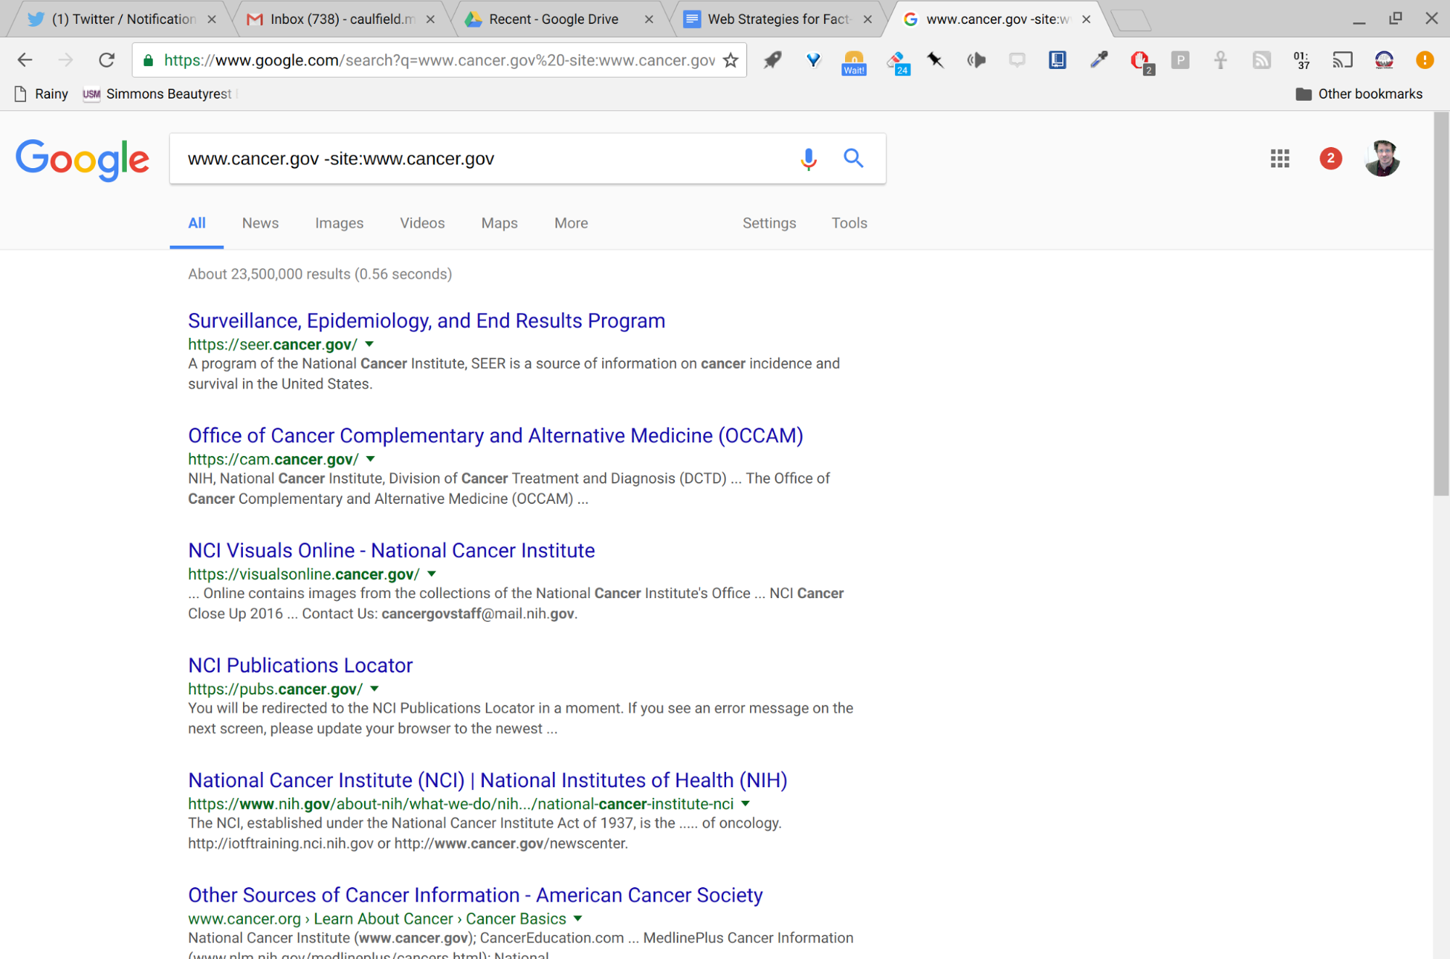Open Surveillance, Epidemiology, and End Results Program link
This screenshot has height=959, width=1450.
point(427,321)
